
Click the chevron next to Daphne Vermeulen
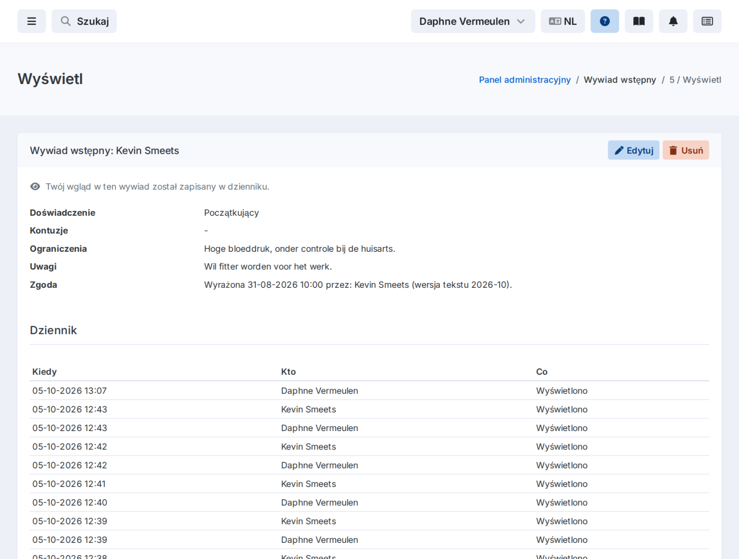[x=521, y=21]
